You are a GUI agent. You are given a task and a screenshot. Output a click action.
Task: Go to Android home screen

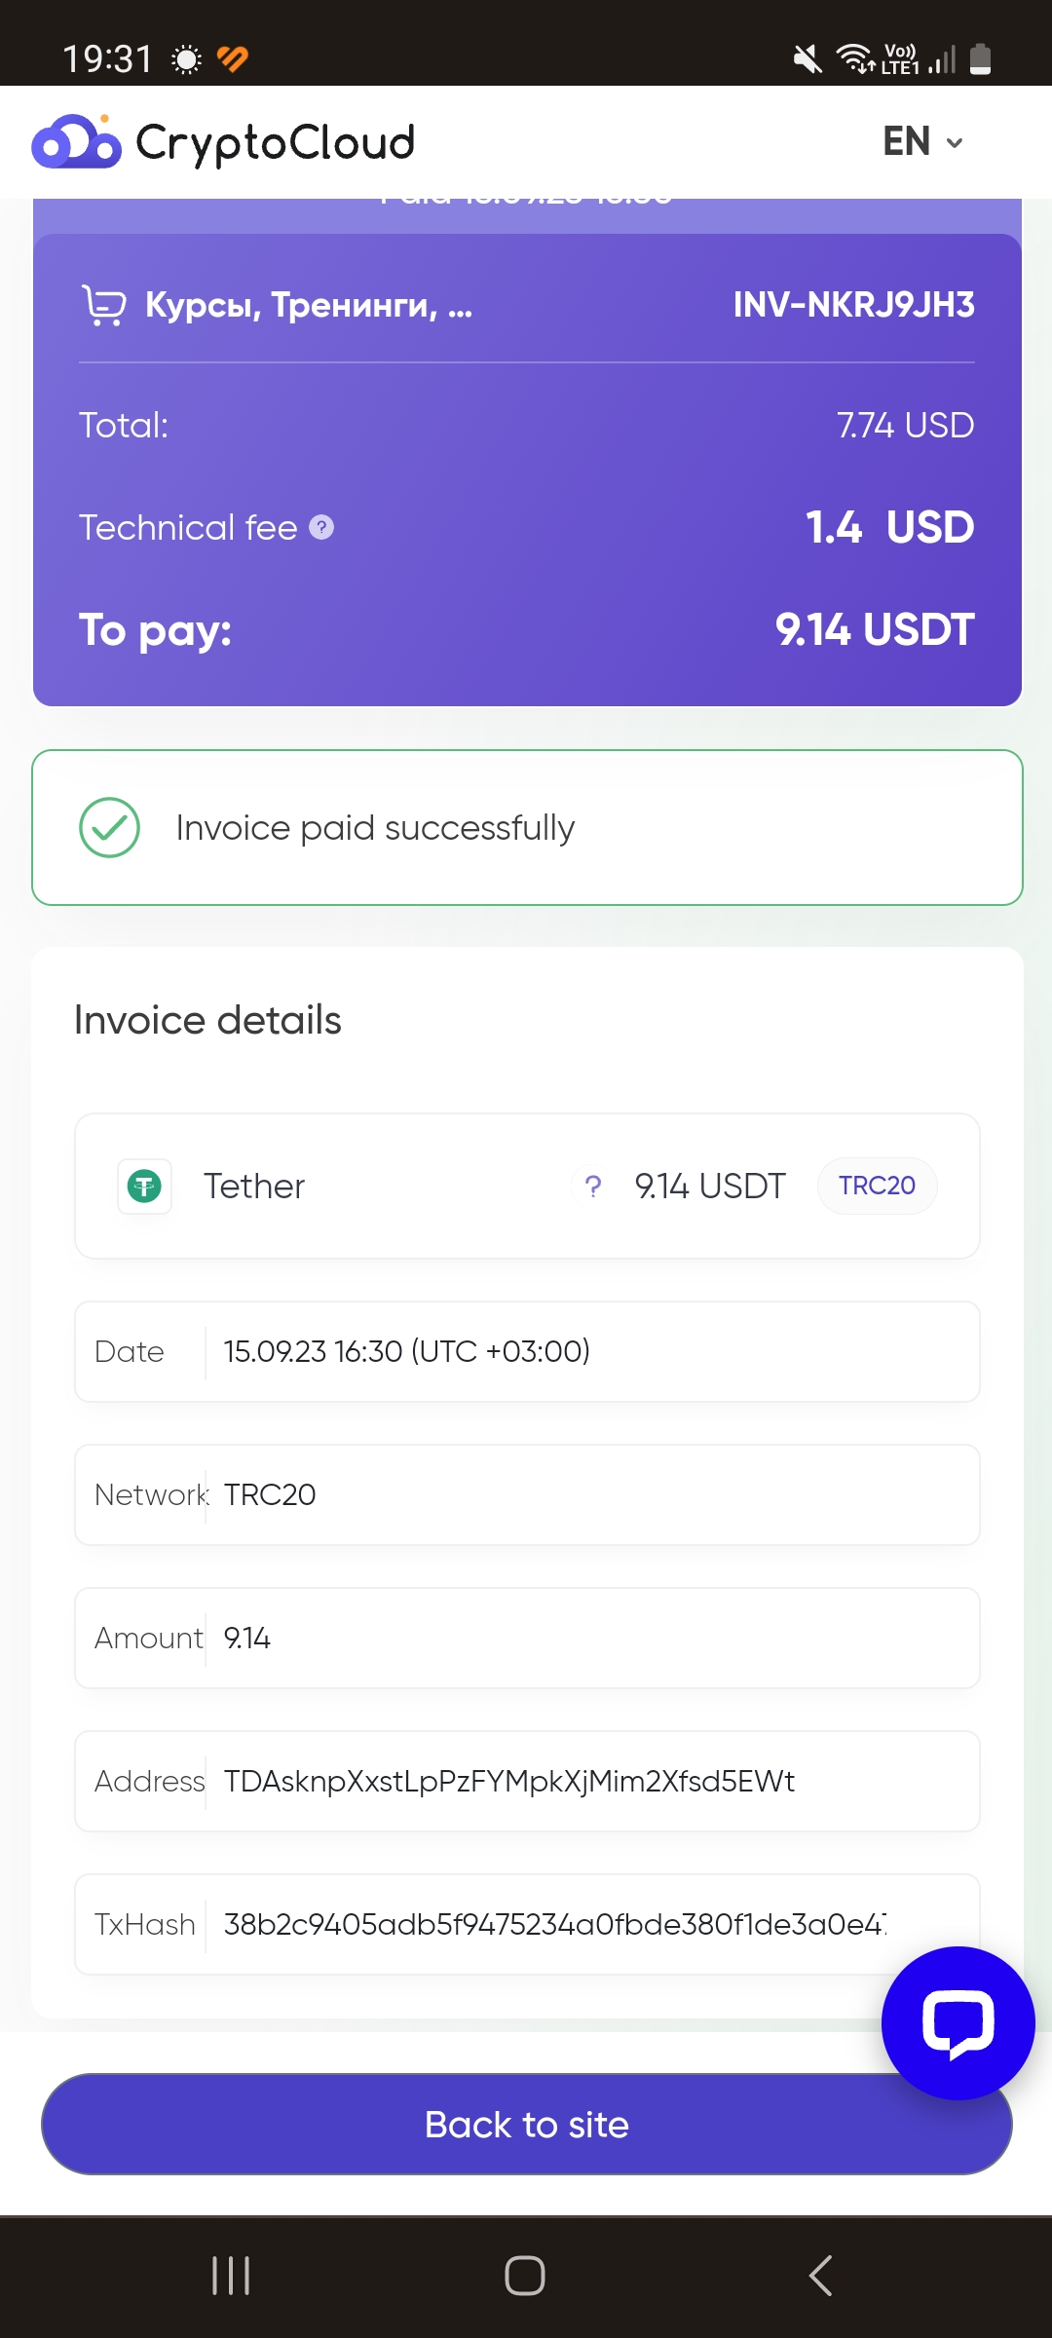525,2276
